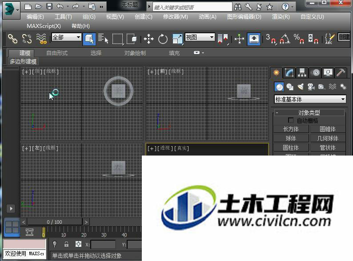Click the time slider showing 0 / 100
This screenshot has width=353, height=261.
tap(55, 222)
